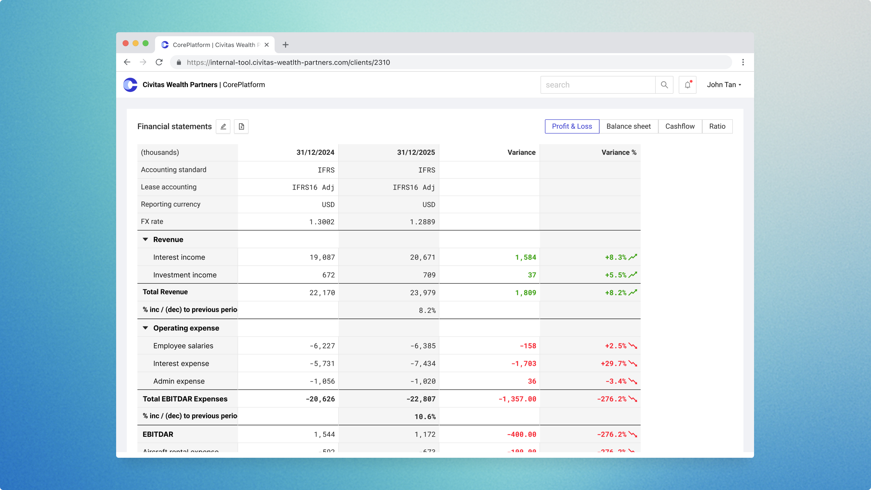Collapse the Operating expense section
This screenshot has height=490, width=871.
tap(145, 328)
